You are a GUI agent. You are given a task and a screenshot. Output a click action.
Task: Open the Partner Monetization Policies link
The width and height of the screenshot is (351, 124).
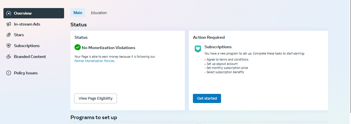(x=94, y=61)
